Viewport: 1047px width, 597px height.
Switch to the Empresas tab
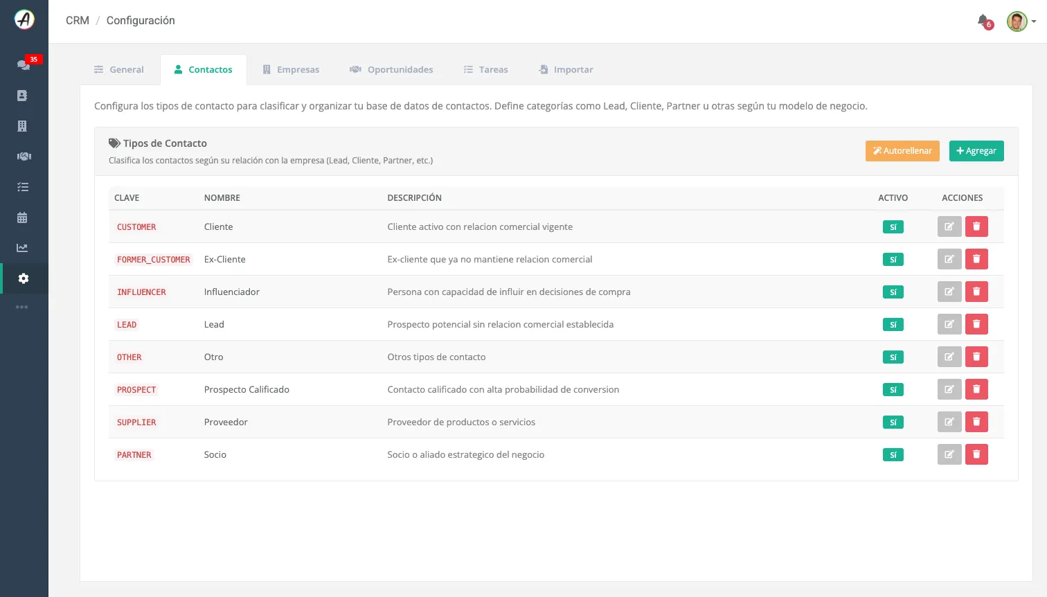(x=291, y=69)
